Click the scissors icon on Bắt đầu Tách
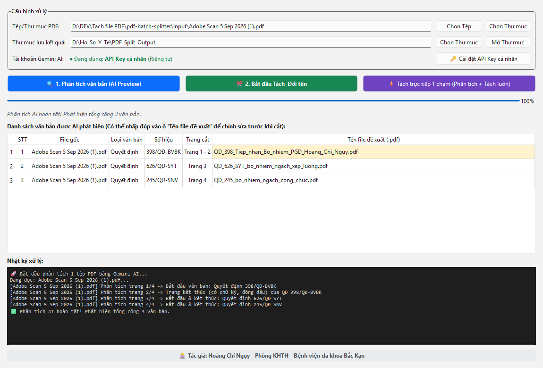The width and height of the screenshot is (543, 368). point(239,84)
